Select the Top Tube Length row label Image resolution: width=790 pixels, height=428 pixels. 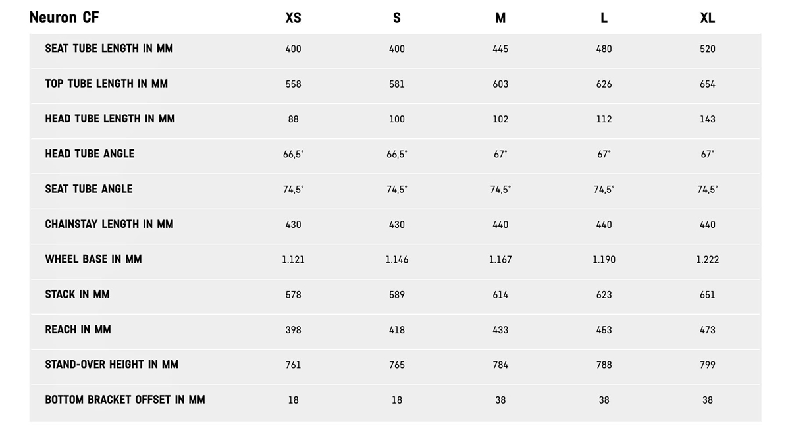[107, 84]
